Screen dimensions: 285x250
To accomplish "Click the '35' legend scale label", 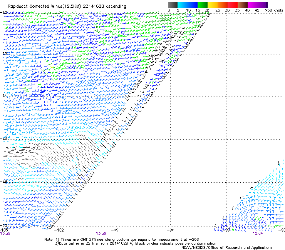I will point(237,10).
